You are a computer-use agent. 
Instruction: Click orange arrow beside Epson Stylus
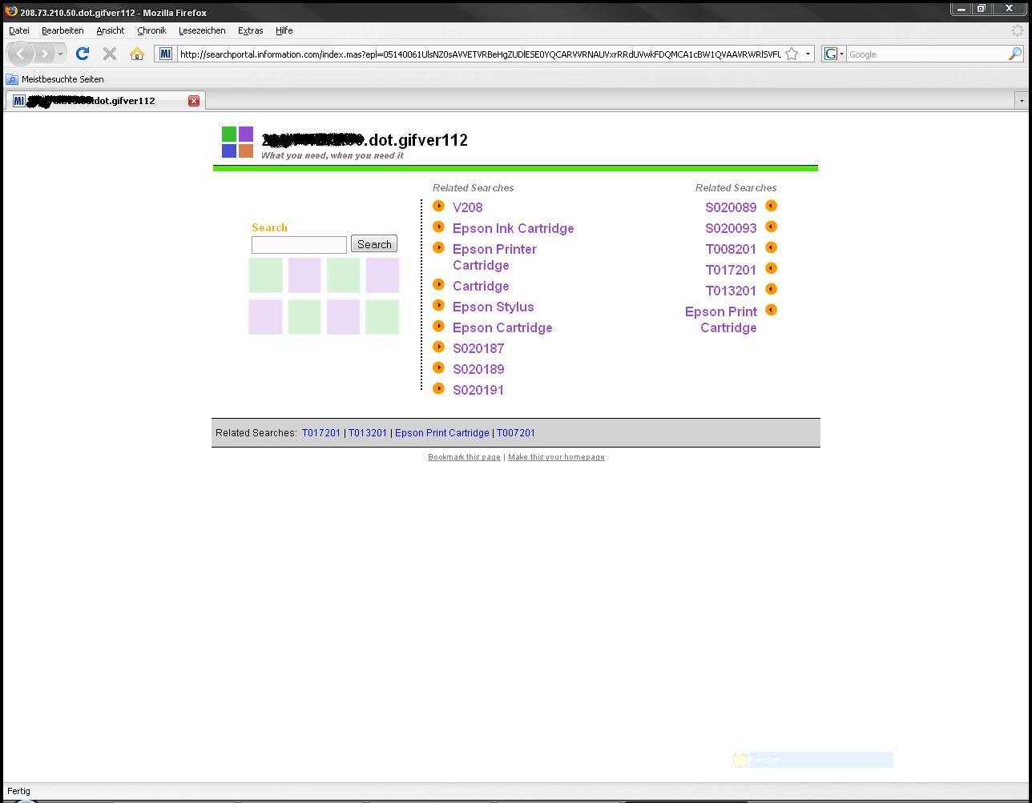(x=438, y=305)
